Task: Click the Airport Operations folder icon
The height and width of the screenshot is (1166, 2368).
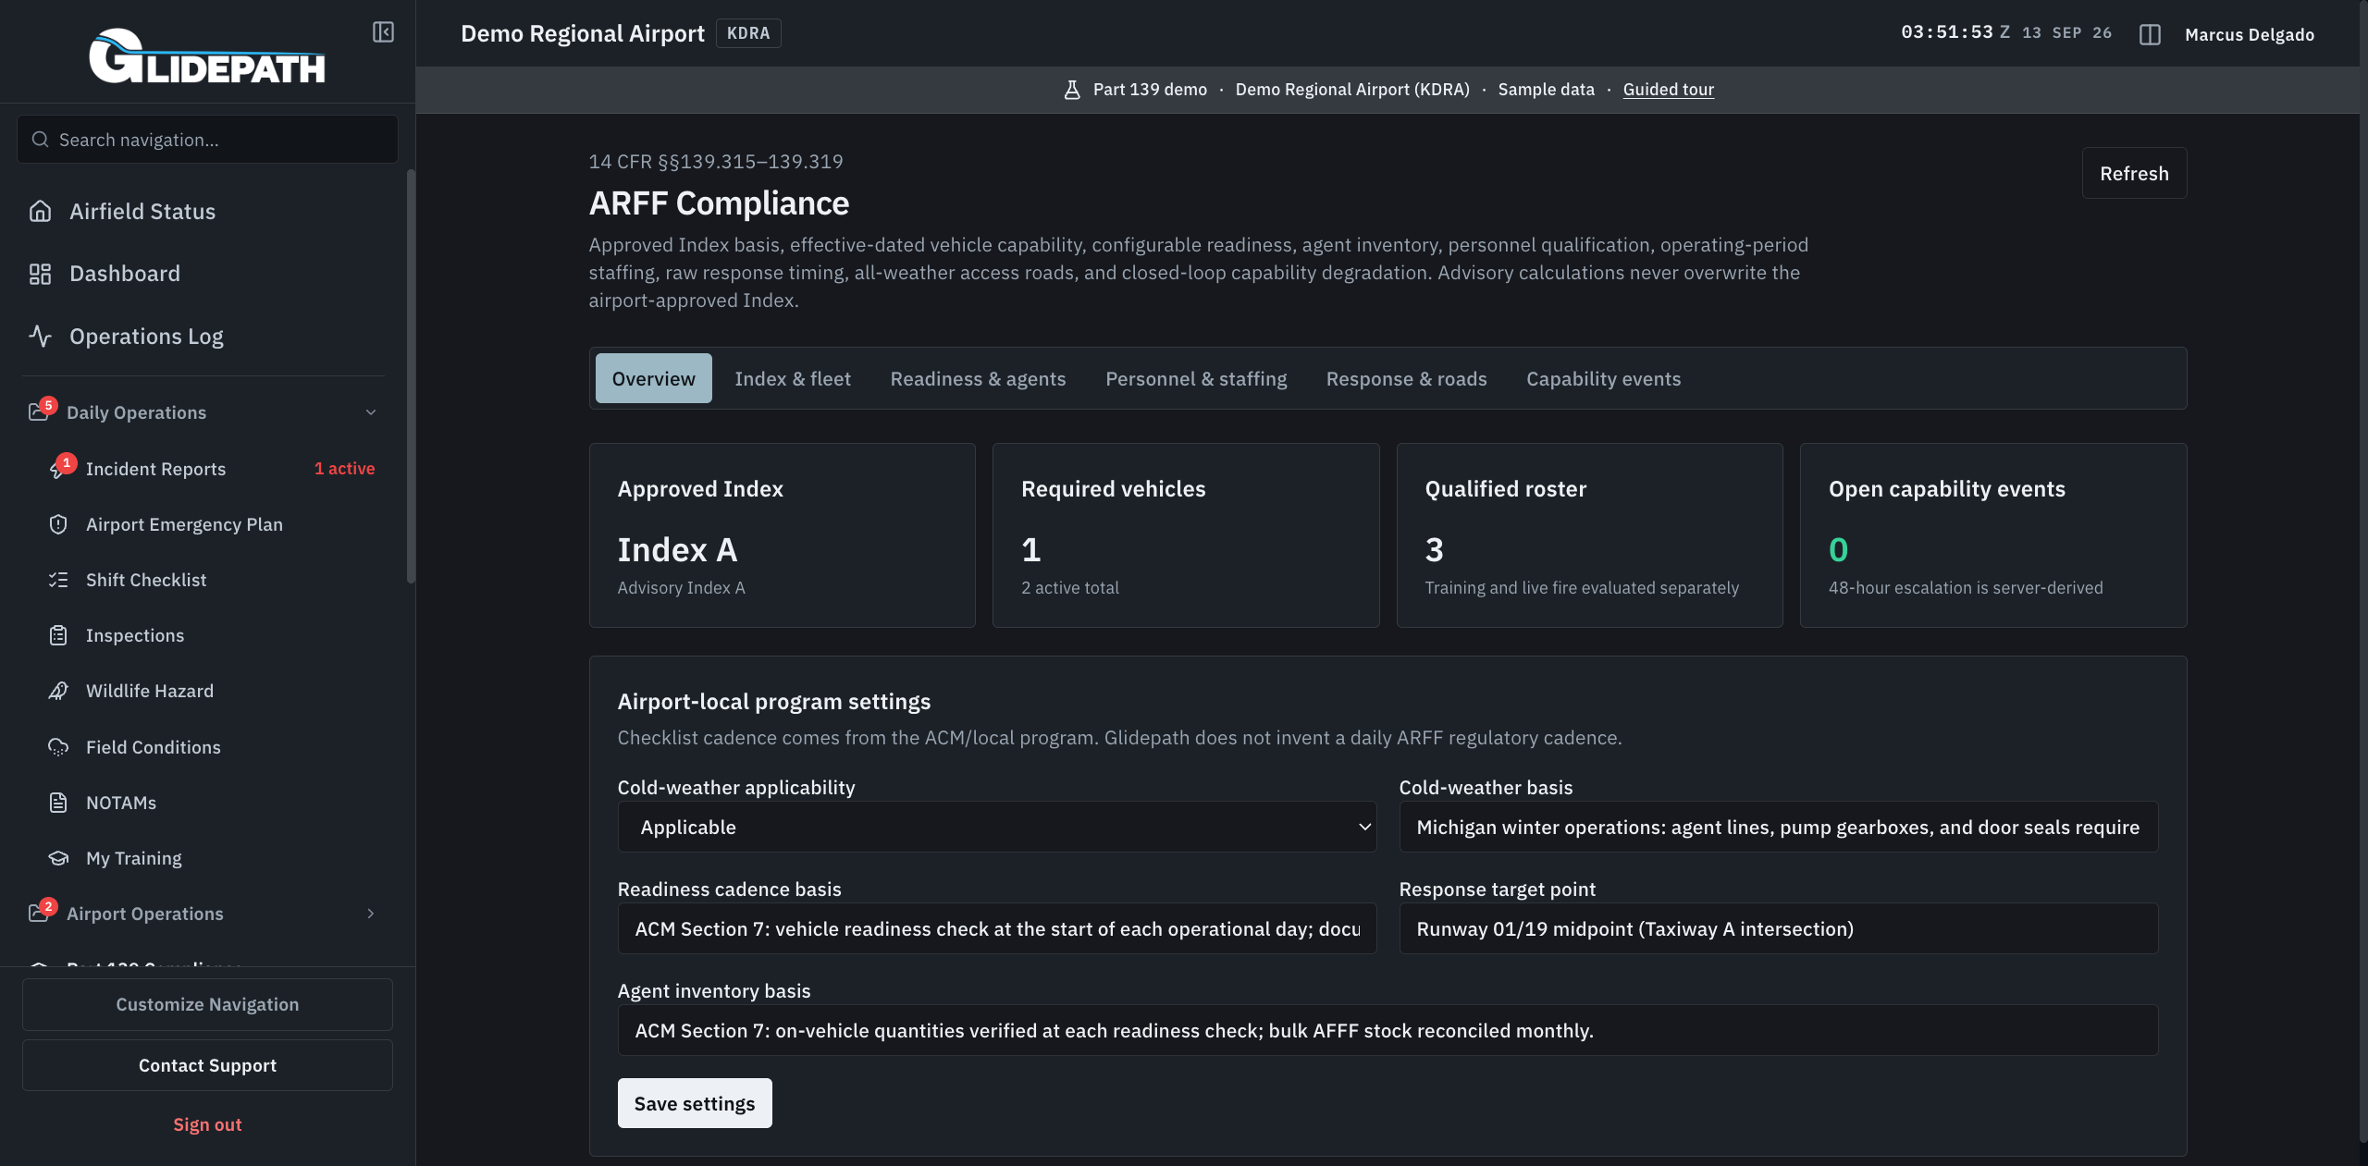Action: 38,914
